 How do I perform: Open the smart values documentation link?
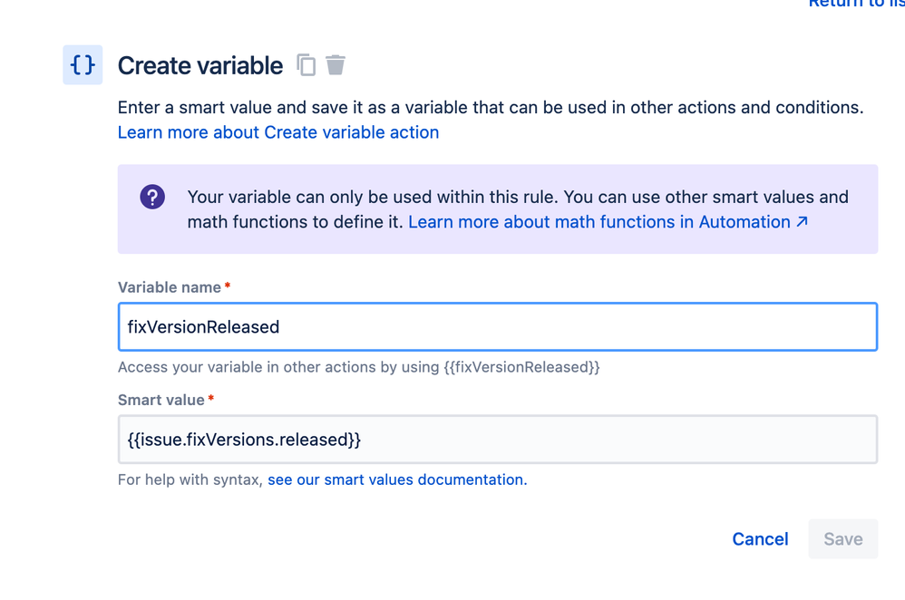pyautogui.click(x=395, y=479)
